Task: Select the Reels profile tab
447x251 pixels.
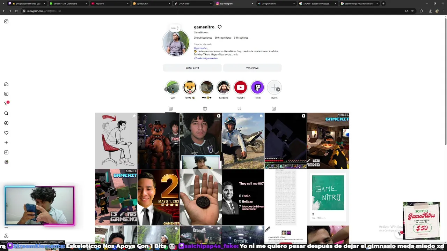Action: 205,109
